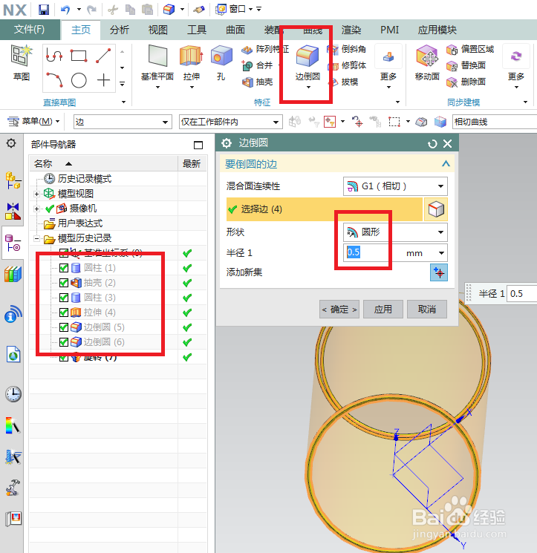
Task: Click the Delete Face (删除面) tool
Action: coord(466,82)
